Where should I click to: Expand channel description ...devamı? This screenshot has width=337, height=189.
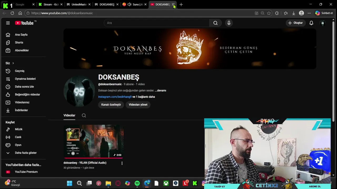point(160,91)
